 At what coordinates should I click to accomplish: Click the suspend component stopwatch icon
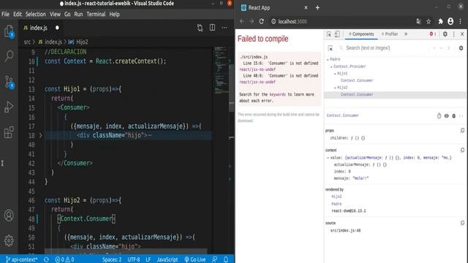click(439, 115)
